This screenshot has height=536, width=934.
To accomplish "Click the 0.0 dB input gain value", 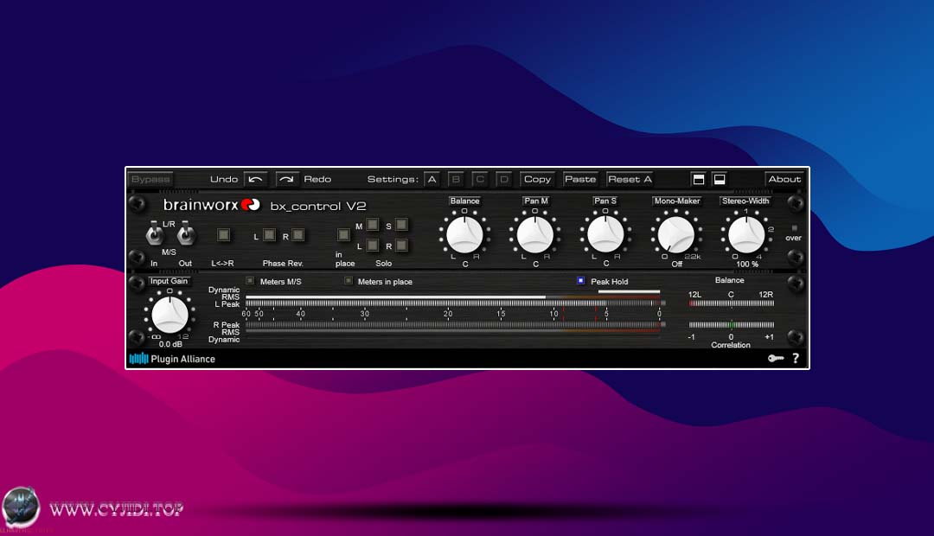I will point(170,344).
